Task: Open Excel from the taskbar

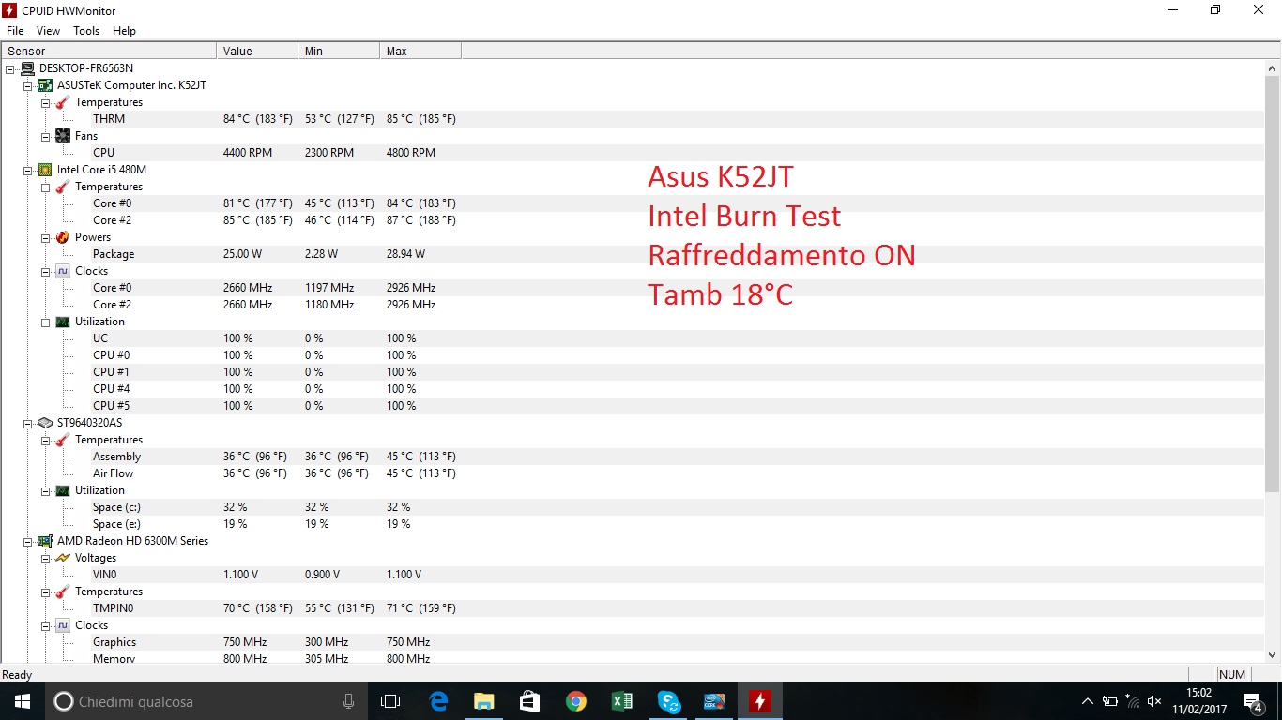Action: click(622, 701)
